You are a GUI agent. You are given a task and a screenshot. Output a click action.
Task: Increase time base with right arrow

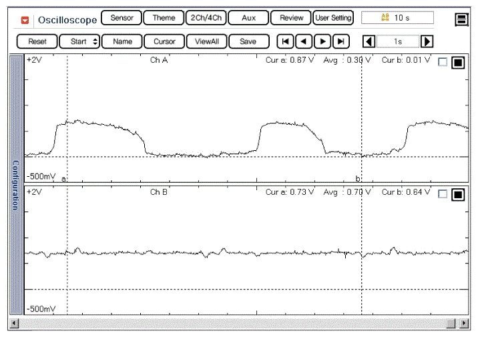coord(427,41)
